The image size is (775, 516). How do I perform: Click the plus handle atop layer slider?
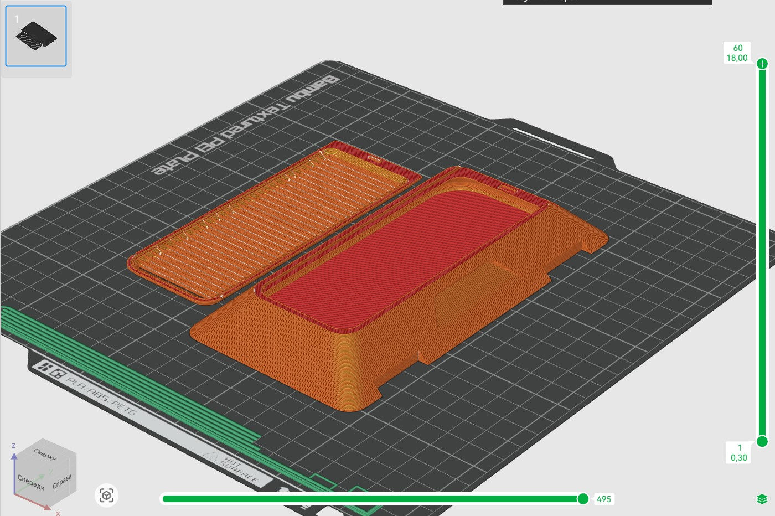(x=762, y=64)
